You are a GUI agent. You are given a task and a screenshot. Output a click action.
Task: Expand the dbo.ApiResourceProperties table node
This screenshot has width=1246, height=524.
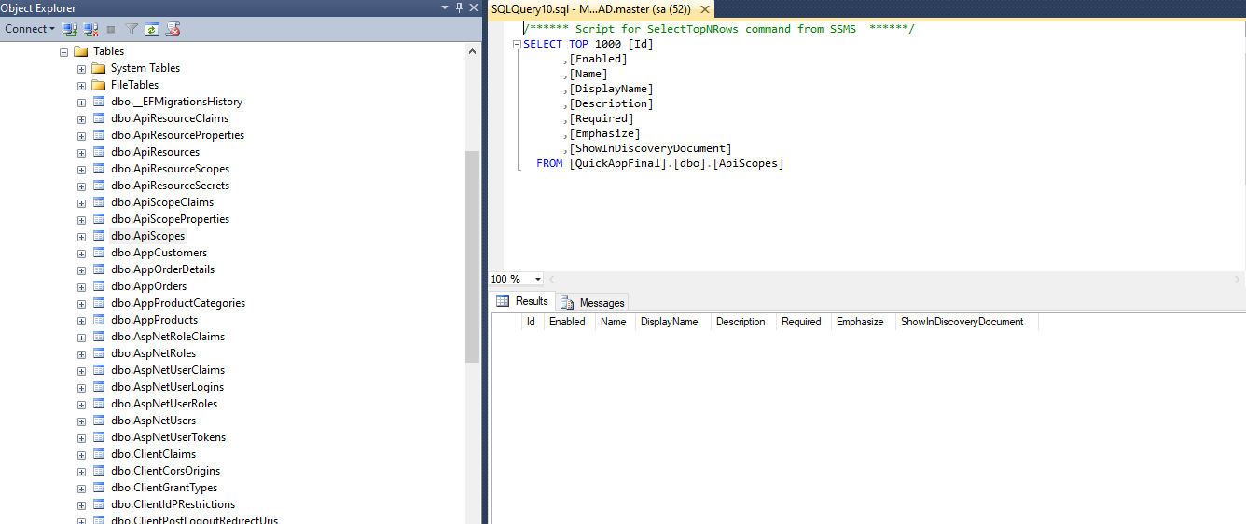[81, 136]
